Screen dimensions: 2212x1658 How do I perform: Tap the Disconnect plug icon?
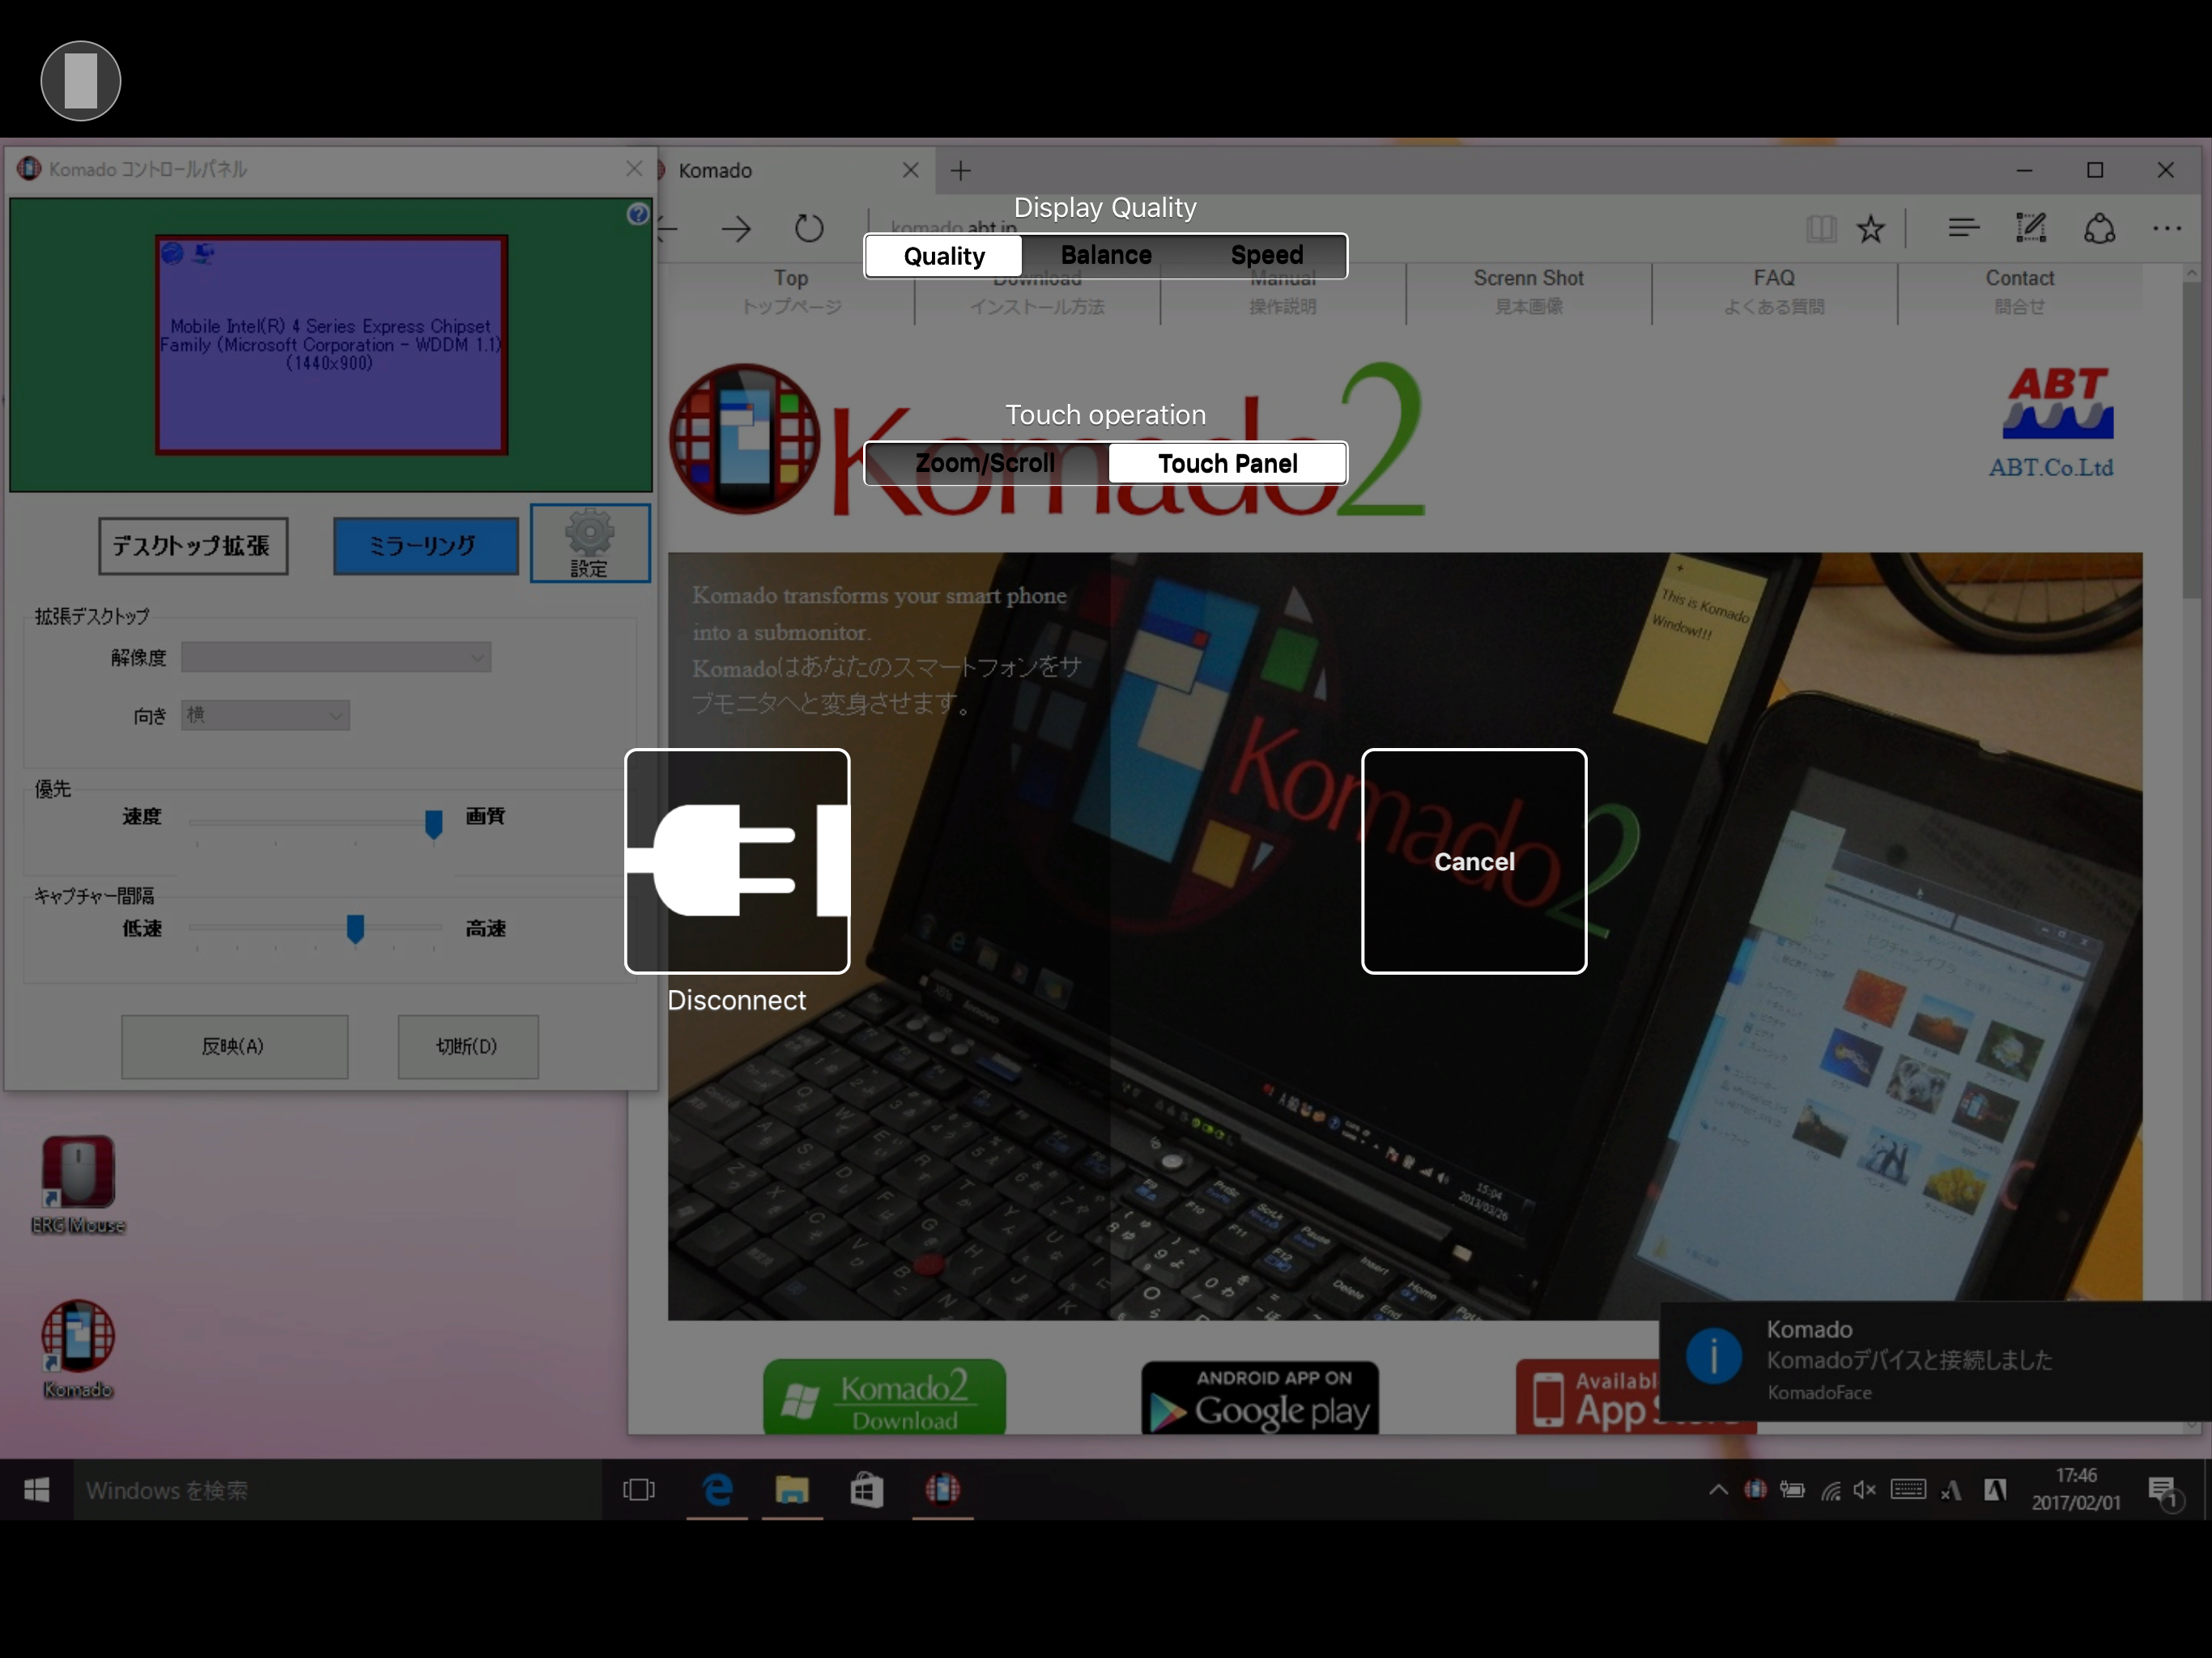point(737,861)
